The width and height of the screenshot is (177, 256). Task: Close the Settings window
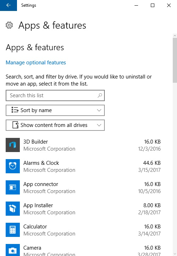point(169,5)
